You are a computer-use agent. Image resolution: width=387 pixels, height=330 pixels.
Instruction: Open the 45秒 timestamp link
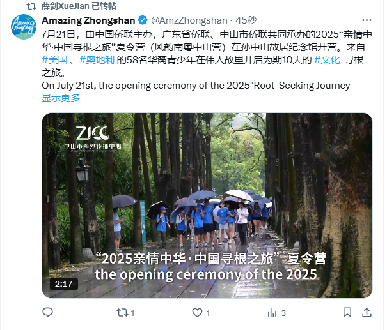click(x=246, y=20)
